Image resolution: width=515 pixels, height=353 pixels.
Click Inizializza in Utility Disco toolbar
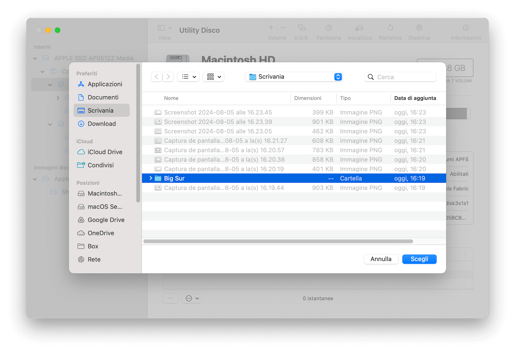tap(360, 32)
